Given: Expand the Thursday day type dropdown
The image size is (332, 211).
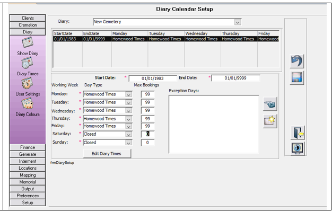Looking at the screenshot, I should click(128, 119).
